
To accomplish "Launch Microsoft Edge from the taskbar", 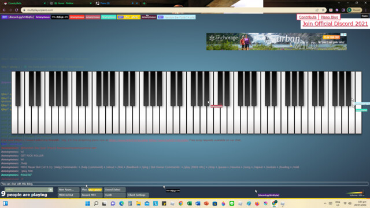I will (x=121, y=203).
